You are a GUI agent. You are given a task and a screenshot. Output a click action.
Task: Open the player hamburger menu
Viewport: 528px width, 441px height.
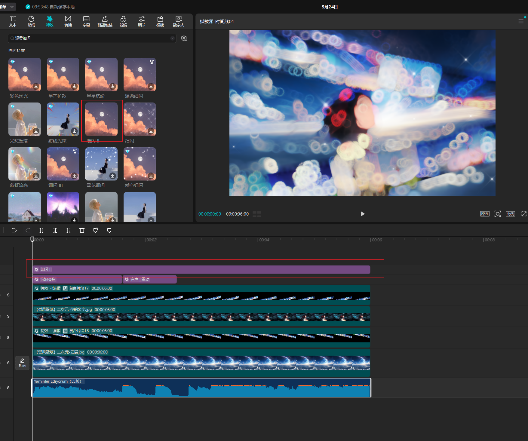tap(521, 21)
